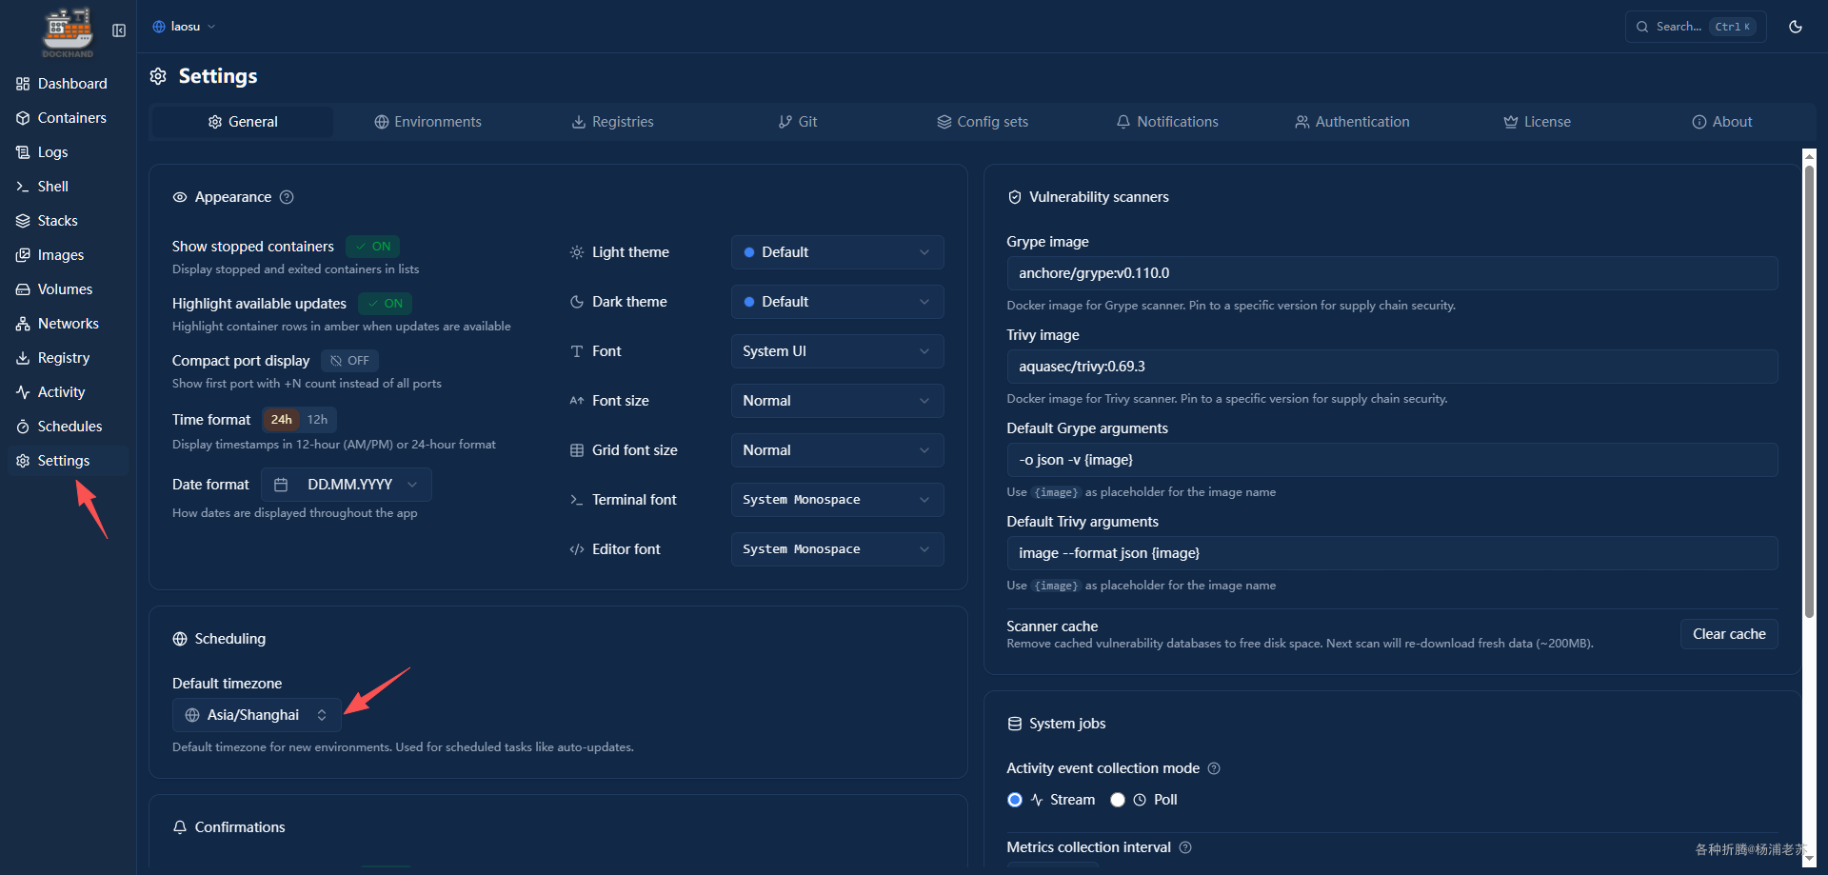Click the calendar icon in the Date format selector

click(x=281, y=485)
